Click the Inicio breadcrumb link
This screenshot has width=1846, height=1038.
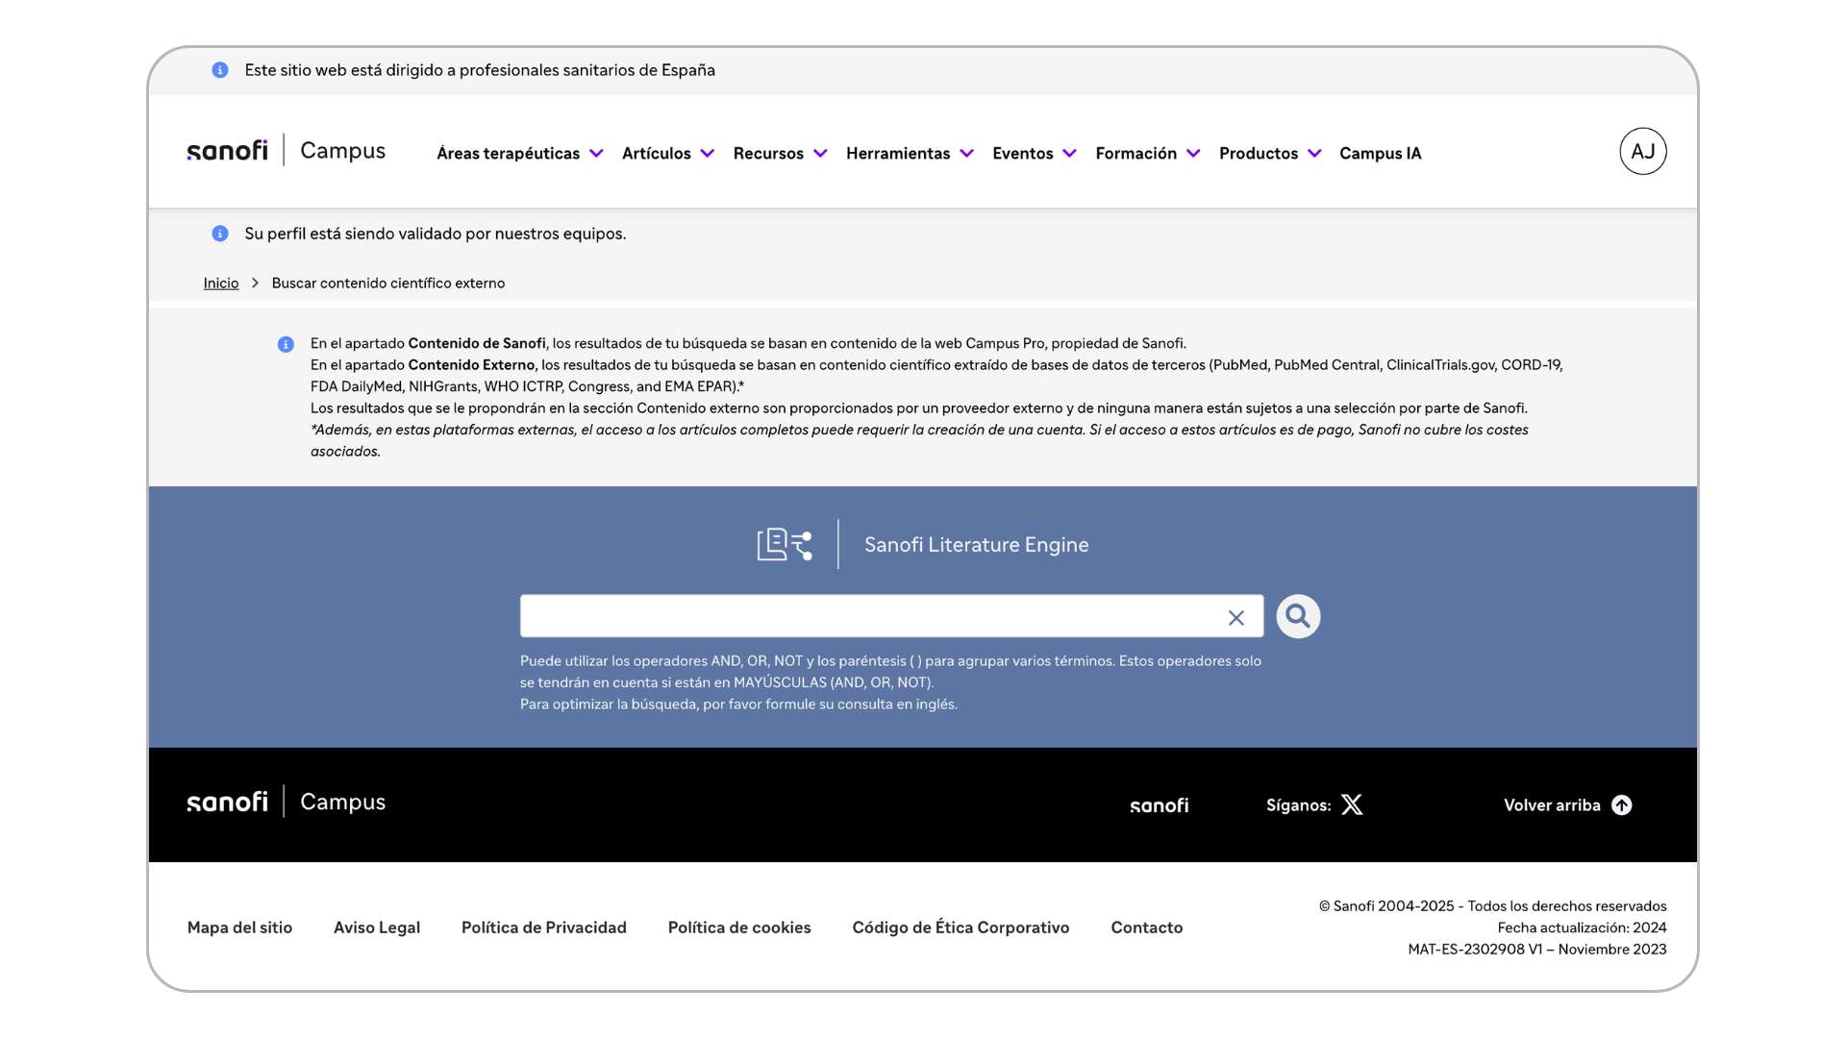click(x=221, y=283)
